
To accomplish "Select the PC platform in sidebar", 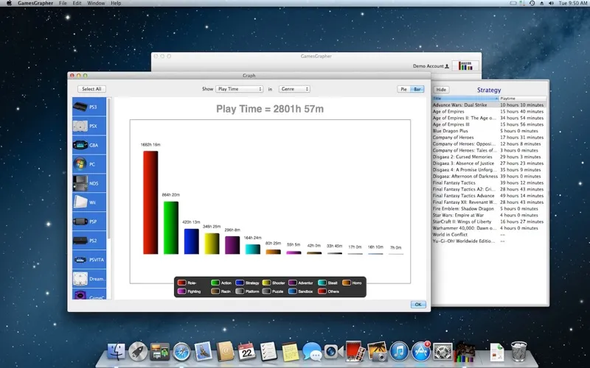I will (x=89, y=164).
